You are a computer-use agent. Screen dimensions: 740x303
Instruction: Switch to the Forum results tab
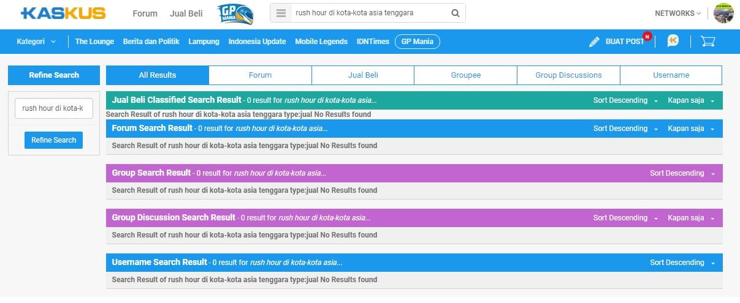[x=260, y=75]
